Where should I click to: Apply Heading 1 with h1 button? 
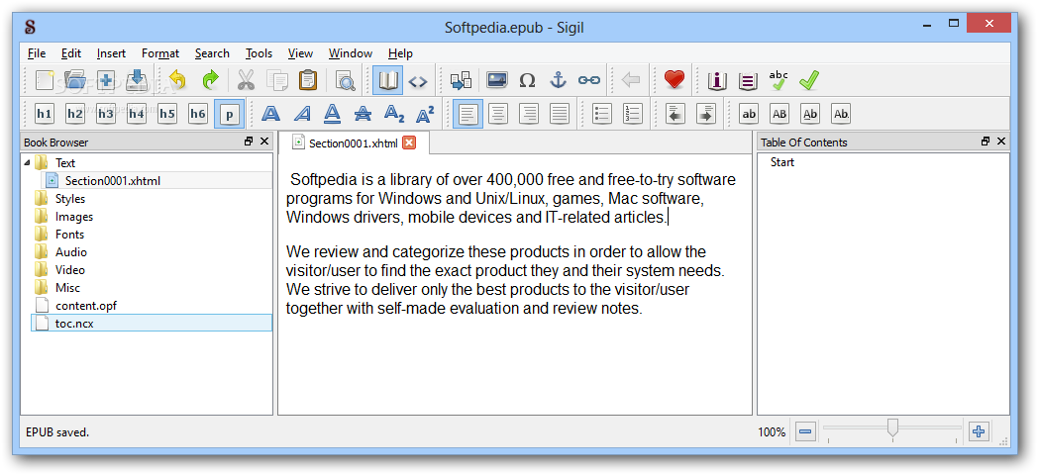(45, 114)
